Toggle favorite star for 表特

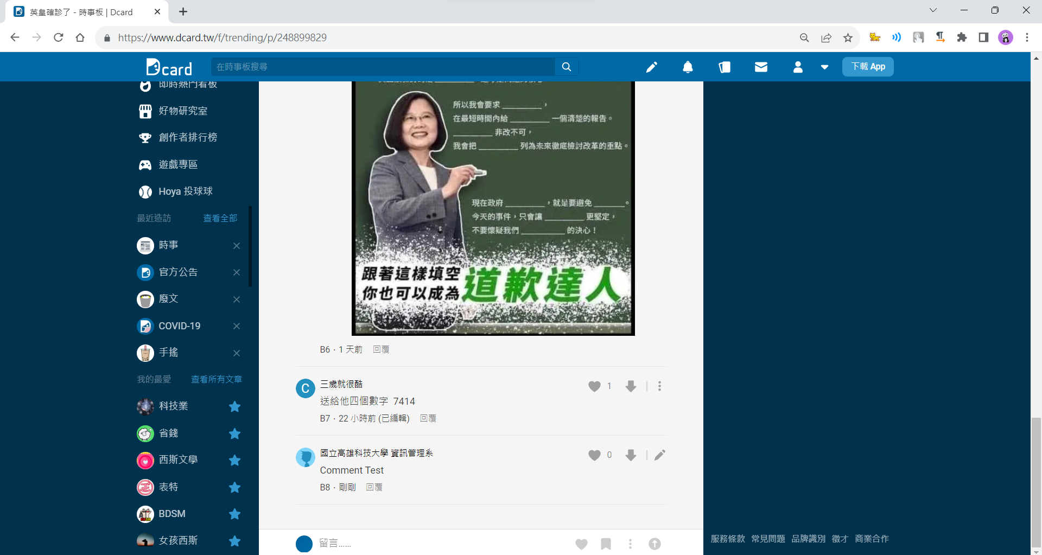coord(234,487)
